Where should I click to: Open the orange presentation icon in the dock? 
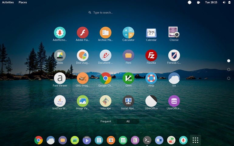click(111, 140)
